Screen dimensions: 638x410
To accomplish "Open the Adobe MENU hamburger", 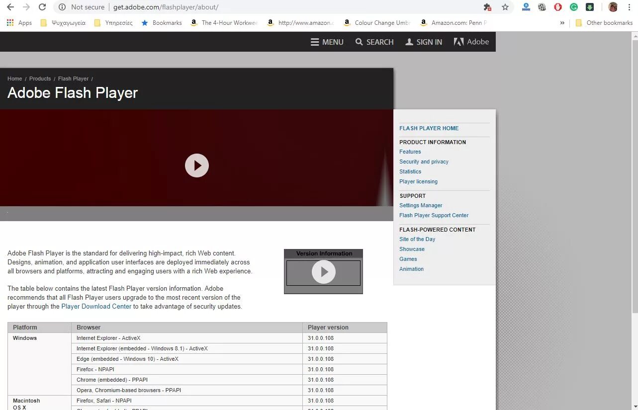I will pos(327,42).
